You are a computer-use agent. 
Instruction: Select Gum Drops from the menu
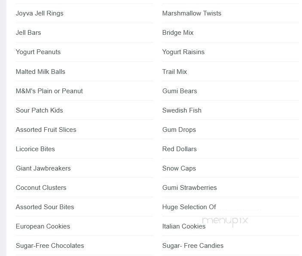[179, 130]
